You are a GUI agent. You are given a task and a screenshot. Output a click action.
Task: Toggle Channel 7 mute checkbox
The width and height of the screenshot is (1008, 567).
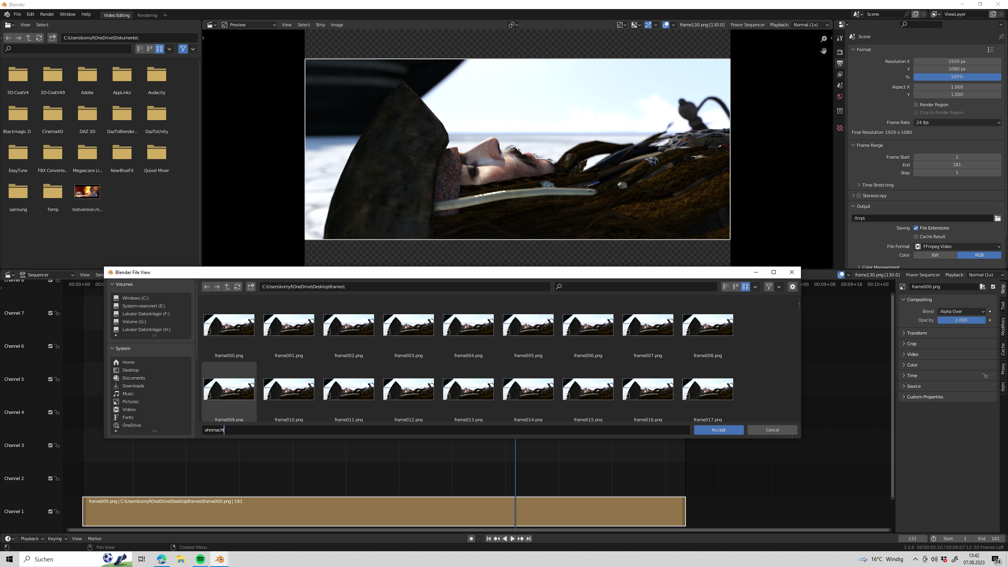[x=50, y=313]
